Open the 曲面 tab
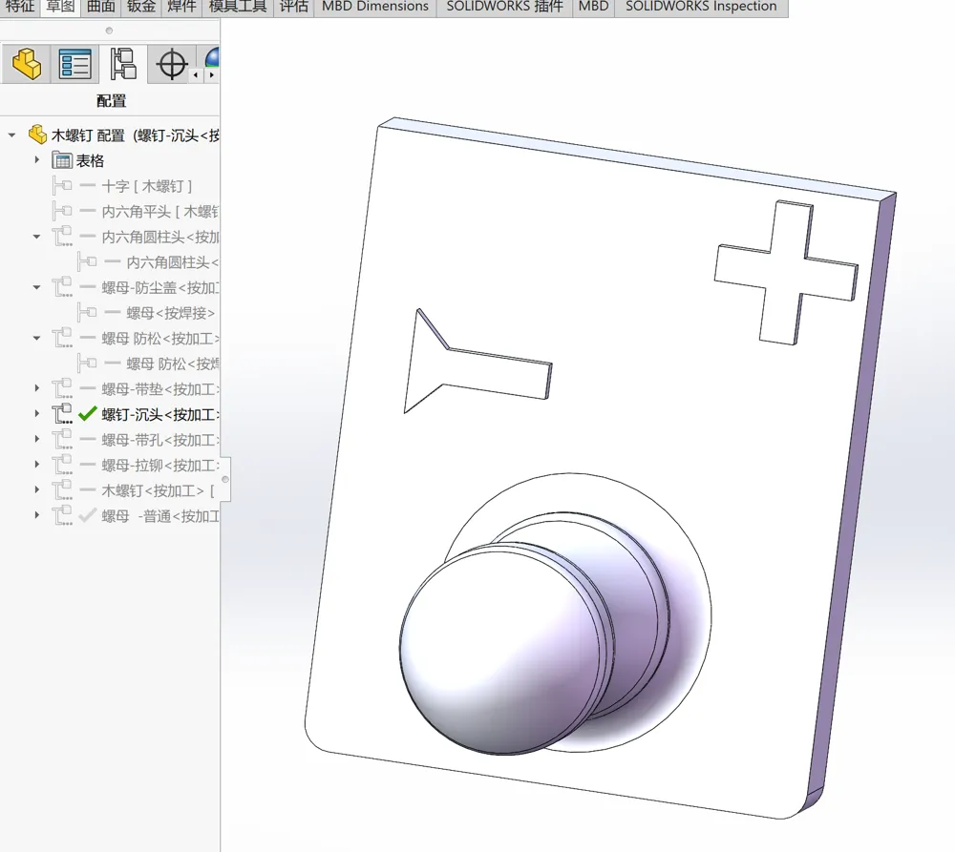 coord(100,7)
